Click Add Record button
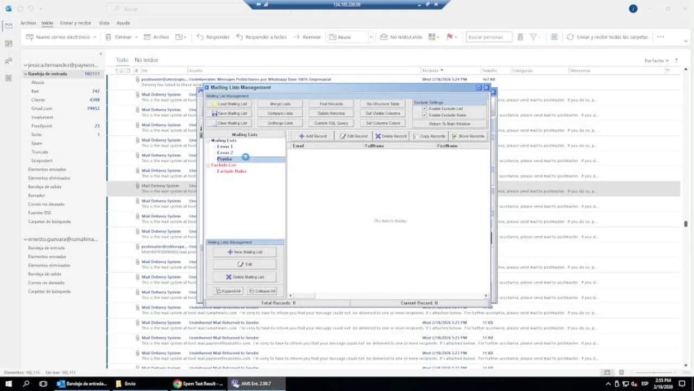The height and width of the screenshot is (391, 694). click(313, 136)
